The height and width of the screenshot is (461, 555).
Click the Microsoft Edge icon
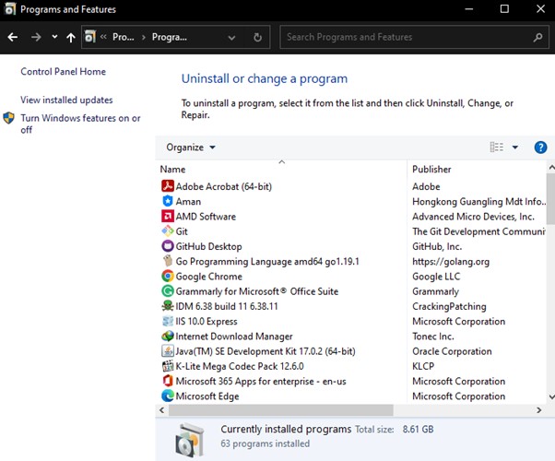tap(168, 396)
